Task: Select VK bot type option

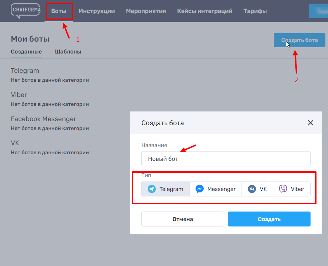Action: click(x=258, y=189)
